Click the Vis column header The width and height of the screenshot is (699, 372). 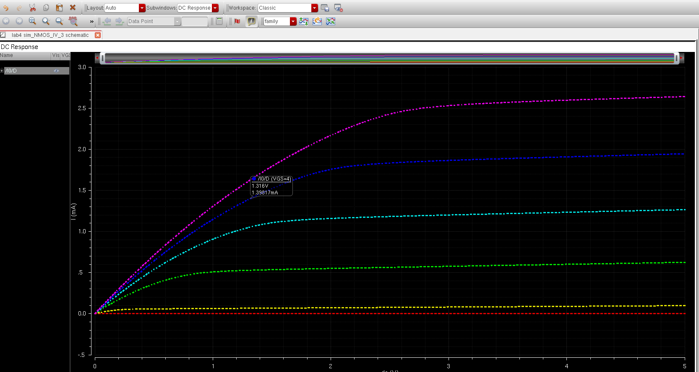coord(56,55)
